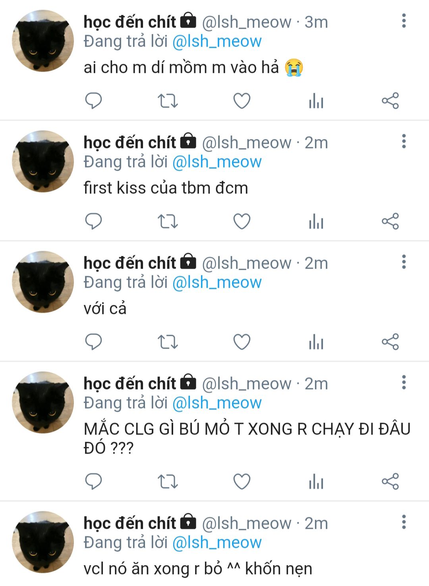This screenshot has height=586, width=429.
Task: Share the 'MẮC CLG GÌ BÚ MỎ' tweet
Action: pyautogui.click(x=390, y=481)
